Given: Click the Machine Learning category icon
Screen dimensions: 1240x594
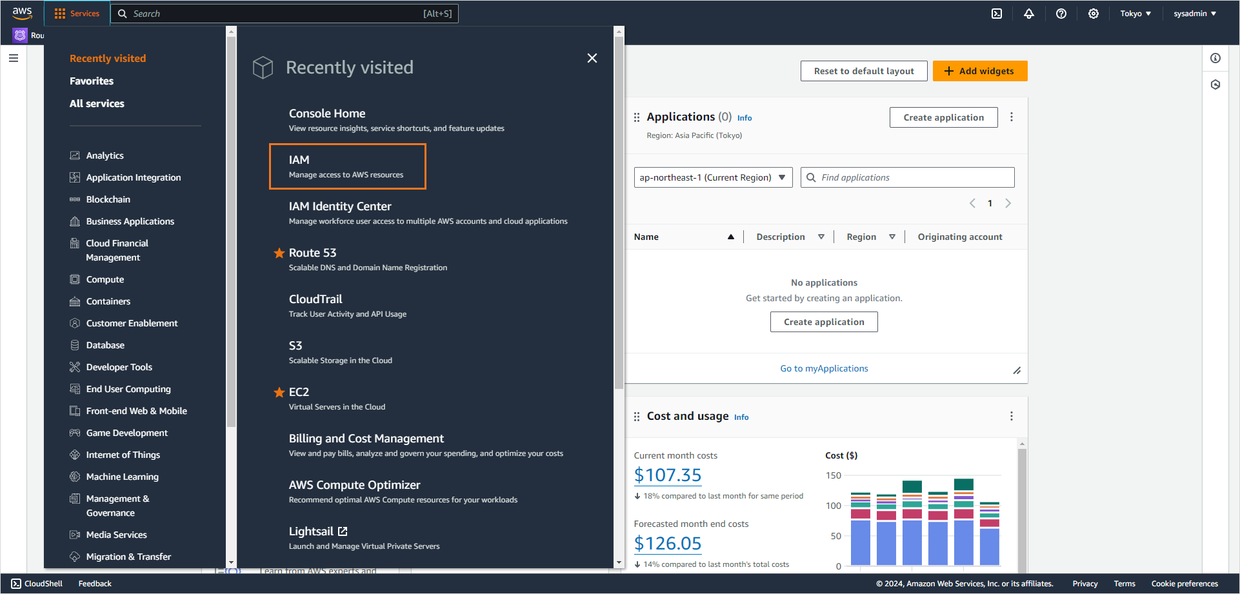Looking at the screenshot, I should (75, 477).
